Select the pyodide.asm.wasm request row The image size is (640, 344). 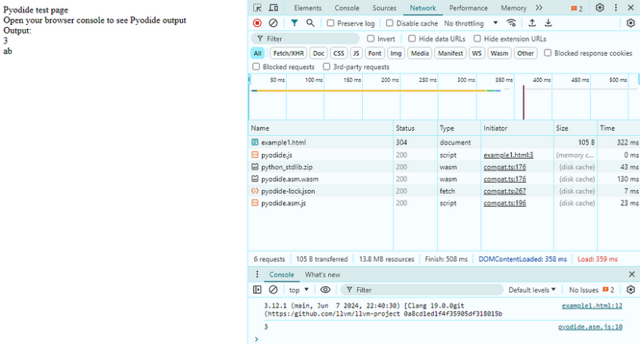(443, 179)
